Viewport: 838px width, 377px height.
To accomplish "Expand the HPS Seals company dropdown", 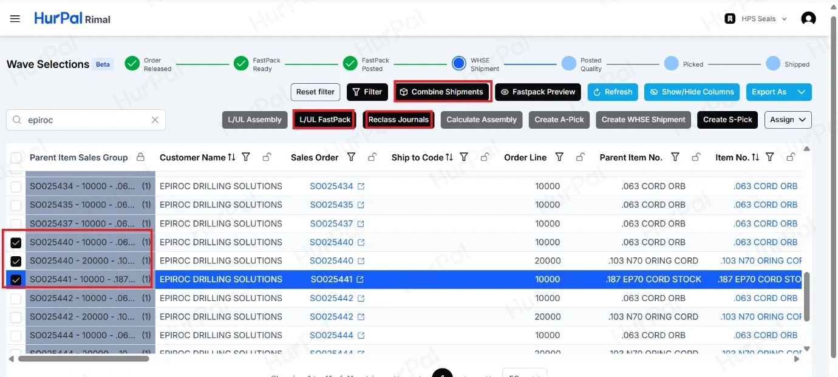I will tap(784, 19).
